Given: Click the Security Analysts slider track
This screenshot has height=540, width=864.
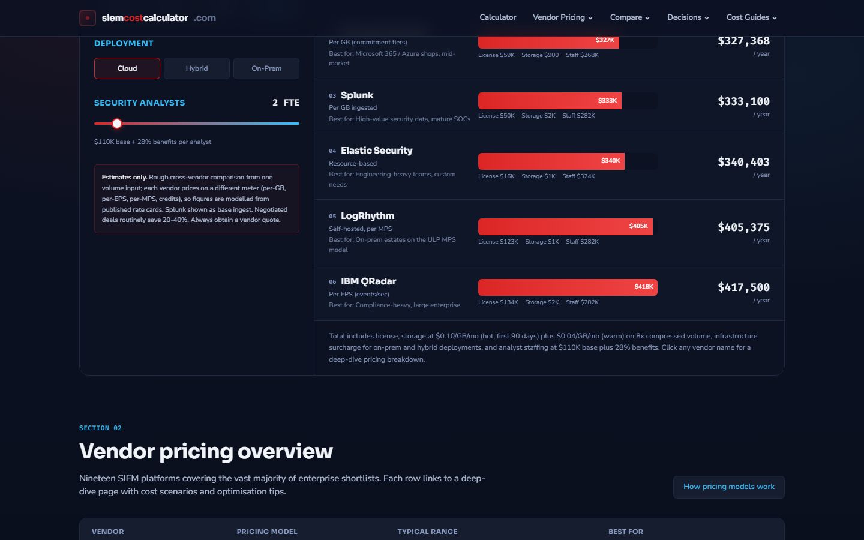Looking at the screenshot, I should [197, 124].
